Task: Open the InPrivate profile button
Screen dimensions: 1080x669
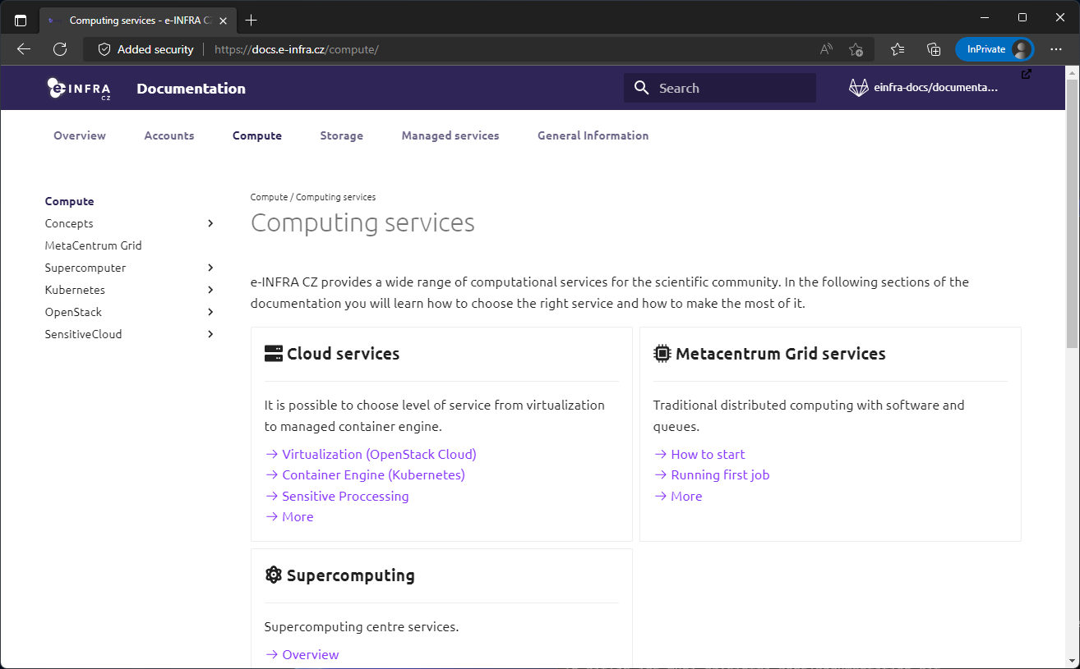Action: 994,49
